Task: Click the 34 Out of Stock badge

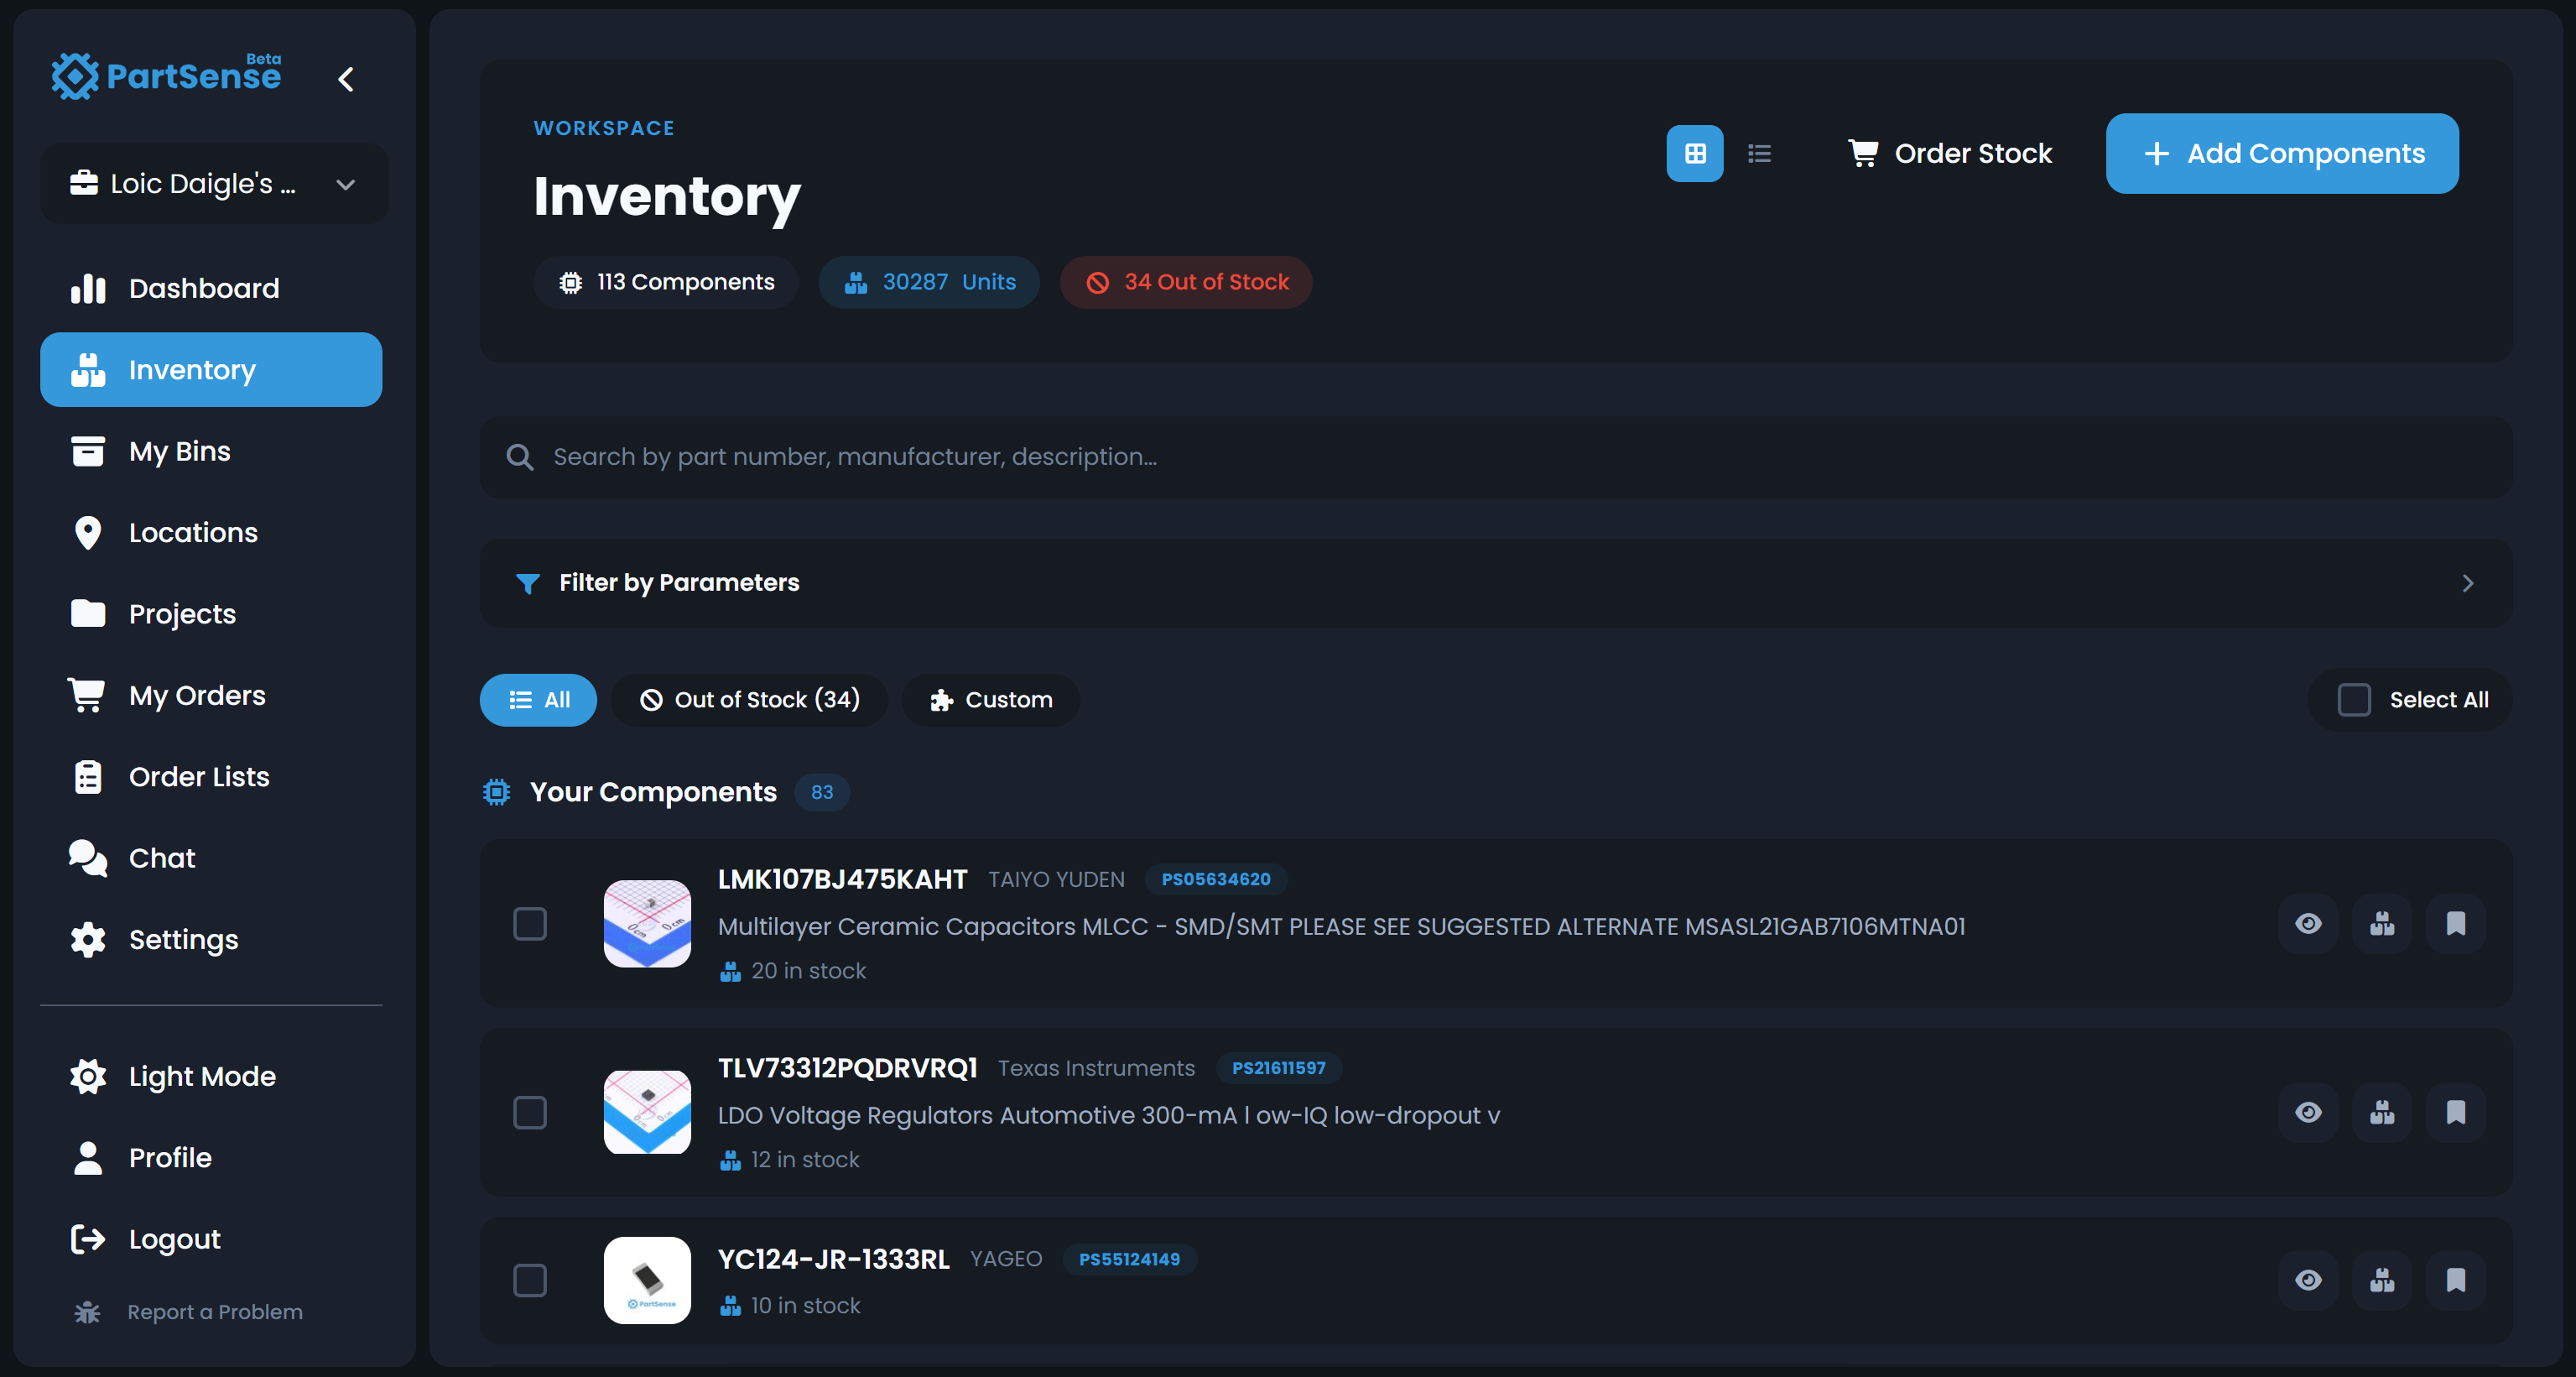Action: point(1186,282)
